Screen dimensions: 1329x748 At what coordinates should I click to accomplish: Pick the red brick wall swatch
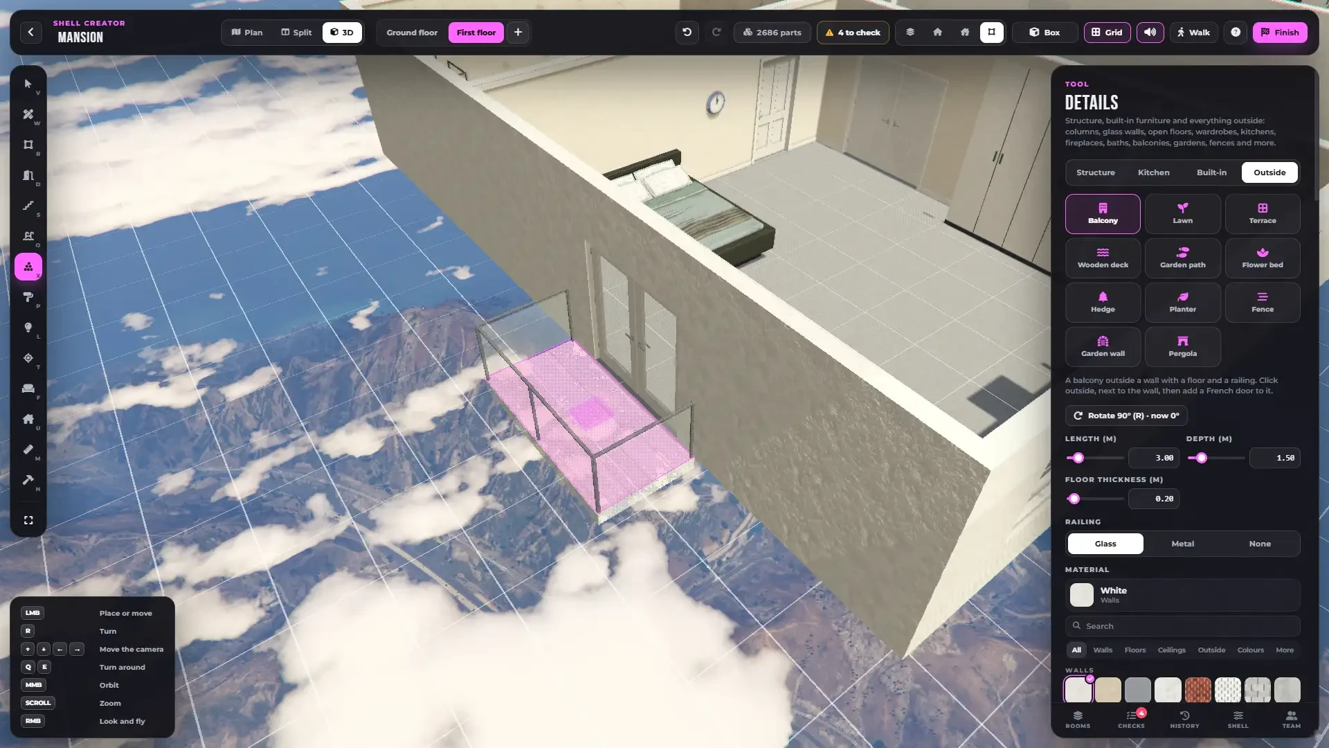coord(1197,691)
